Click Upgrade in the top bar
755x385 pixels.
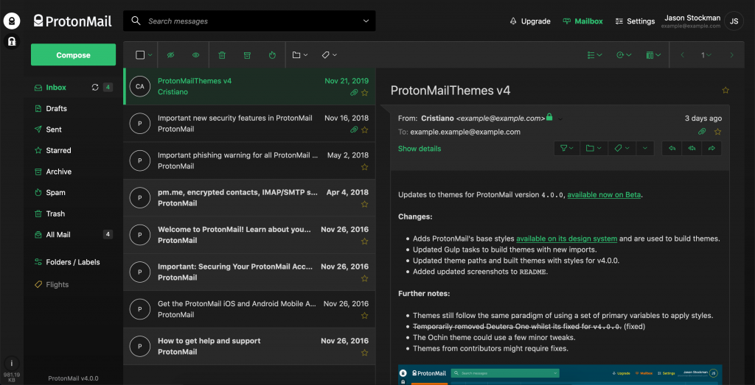(x=529, y=21)
